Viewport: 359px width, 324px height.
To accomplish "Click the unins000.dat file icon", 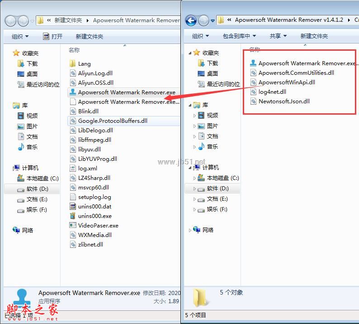I will coord(73,206).
